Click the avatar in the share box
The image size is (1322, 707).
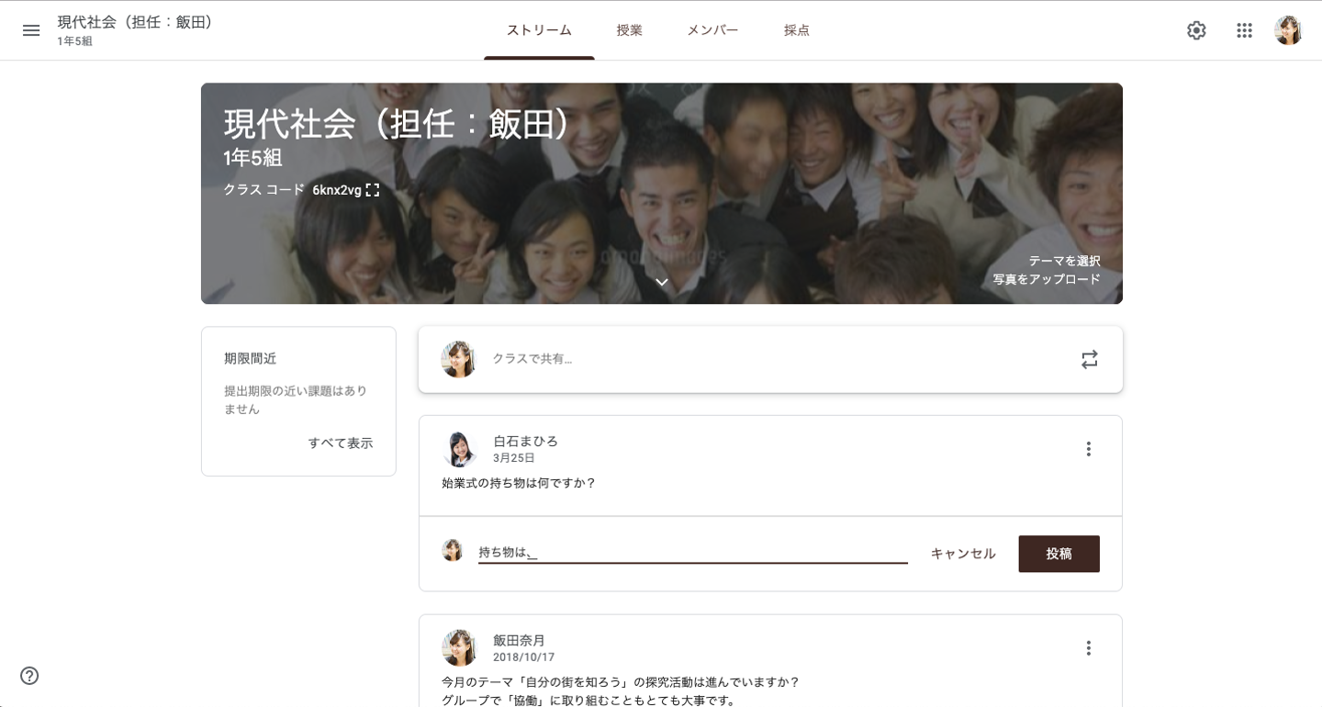(459, 359)
